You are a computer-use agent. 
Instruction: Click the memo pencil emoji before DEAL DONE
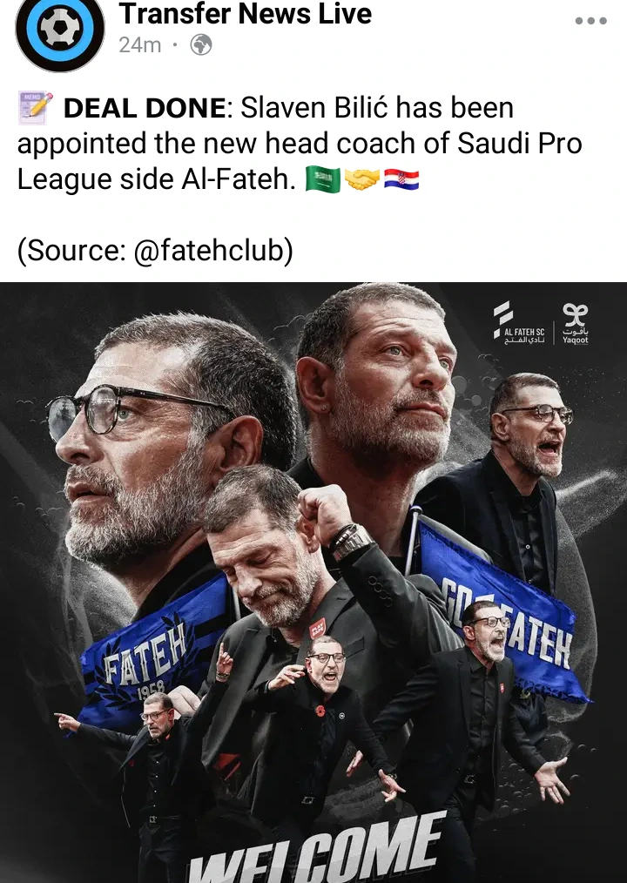click(36, 108)
